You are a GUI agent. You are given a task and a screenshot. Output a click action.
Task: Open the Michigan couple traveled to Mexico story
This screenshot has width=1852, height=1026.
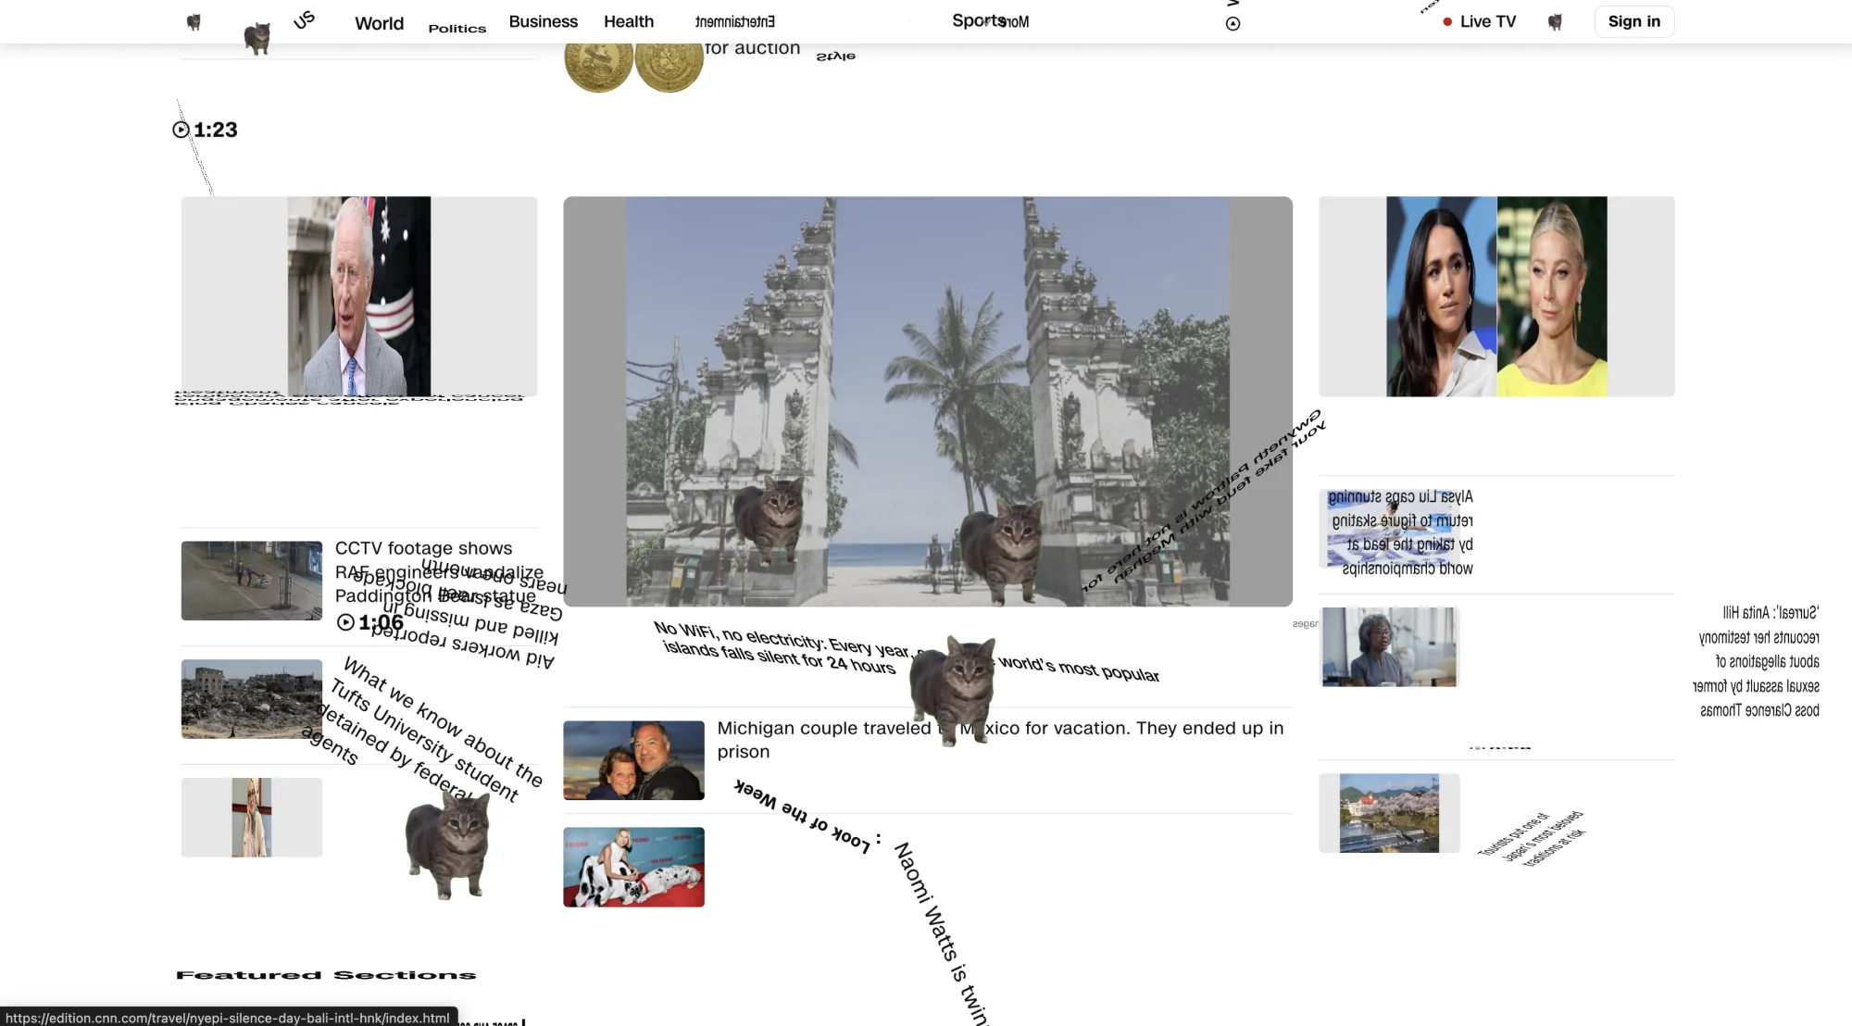point(1000,740)
